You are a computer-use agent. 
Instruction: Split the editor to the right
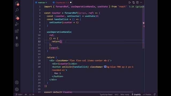pos(137,2)
